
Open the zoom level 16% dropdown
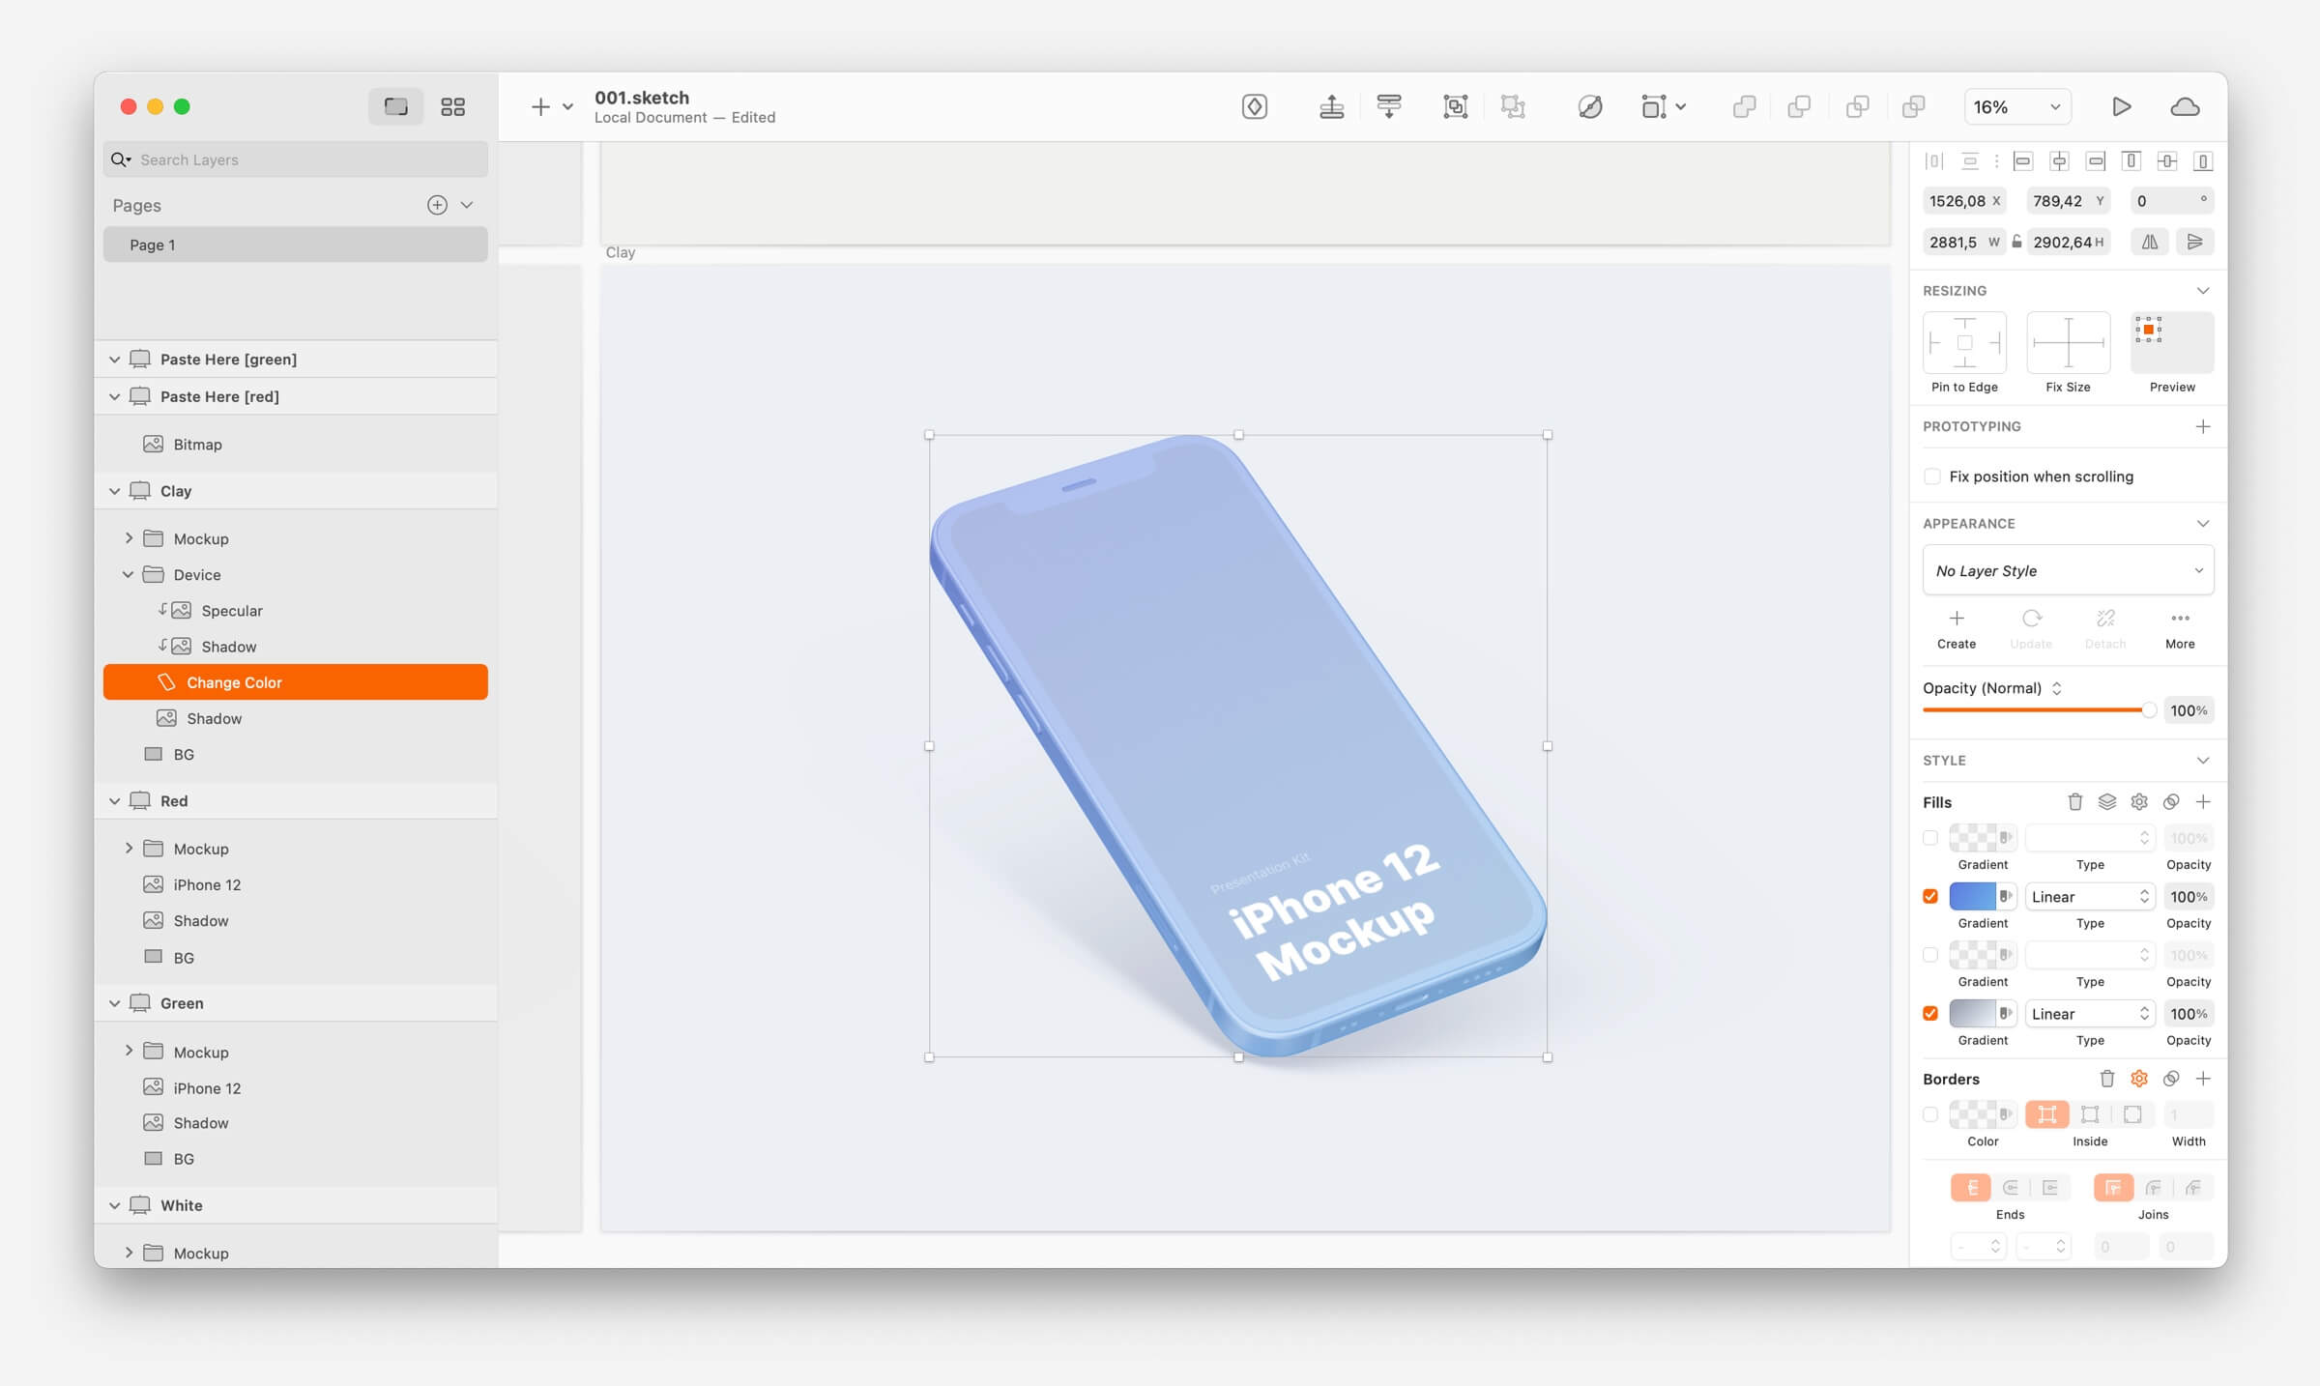click(2017, 106)
